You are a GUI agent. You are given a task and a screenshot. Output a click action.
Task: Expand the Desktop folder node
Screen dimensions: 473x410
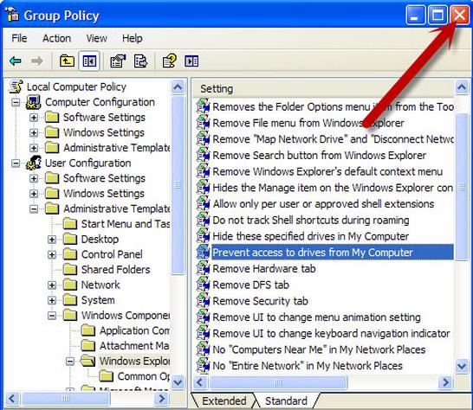pos(52,240)
